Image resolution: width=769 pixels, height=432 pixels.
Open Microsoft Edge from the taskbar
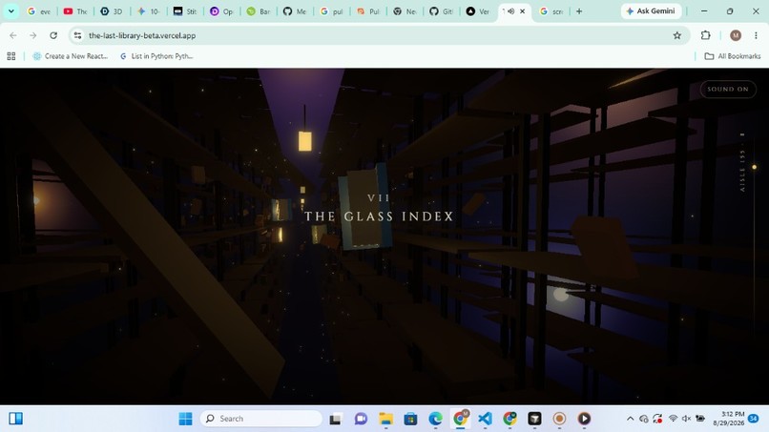pyautogui.click(x=435, y=419)
